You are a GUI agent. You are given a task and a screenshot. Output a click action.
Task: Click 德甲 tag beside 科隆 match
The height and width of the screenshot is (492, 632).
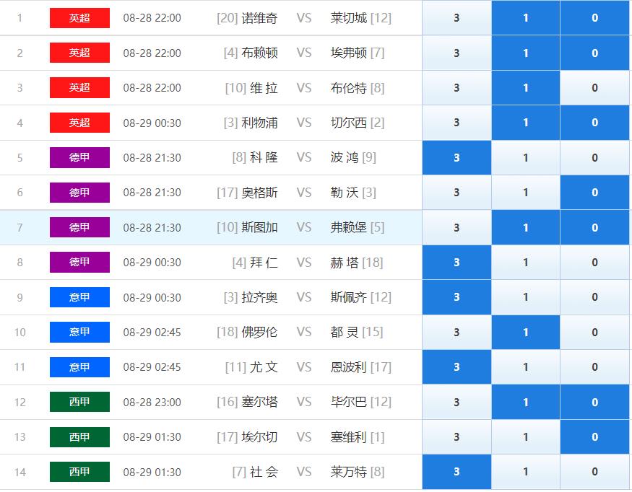79,157
